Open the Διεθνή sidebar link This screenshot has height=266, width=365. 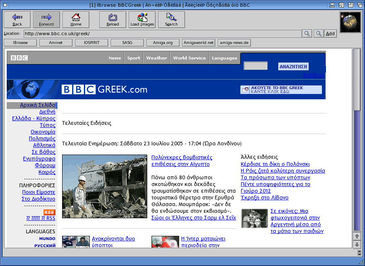click(x=47, y=112)
